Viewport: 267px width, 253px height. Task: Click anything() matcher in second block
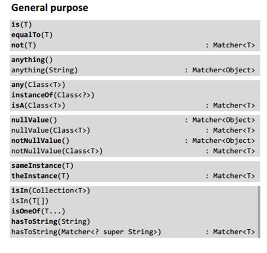(x=32, y=60)
